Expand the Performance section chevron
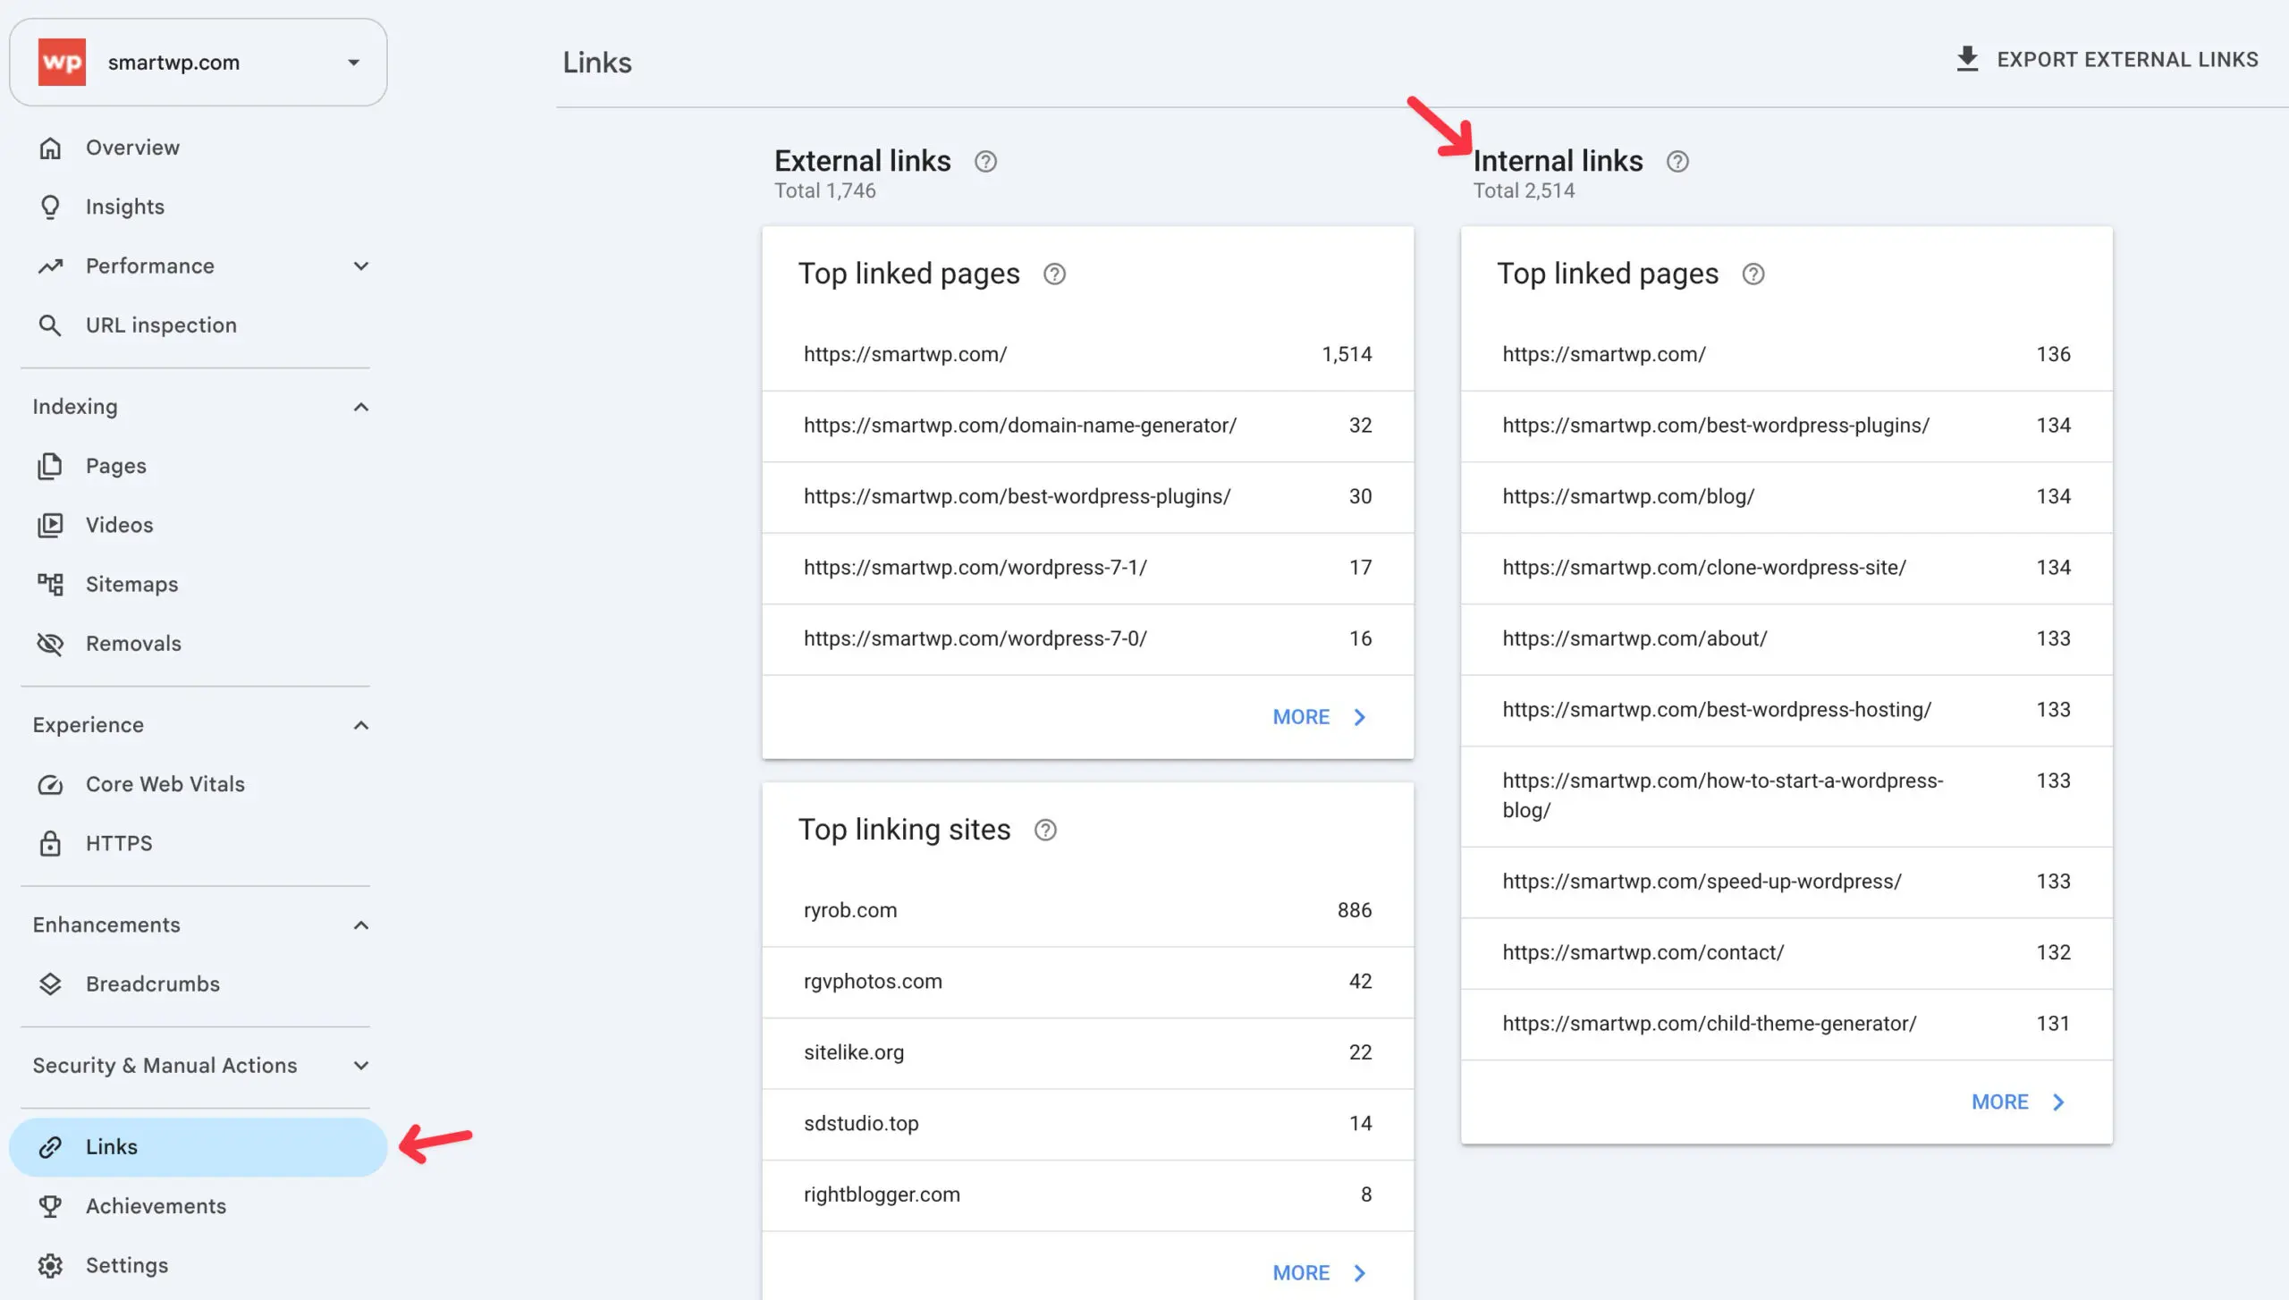 point(361,266)
